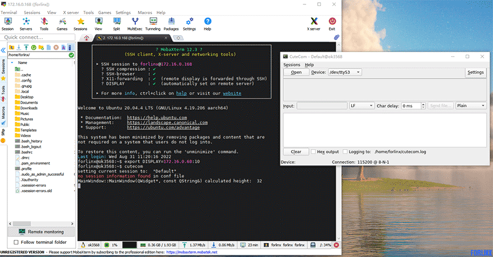Toggle the X server toolbar icon
Screen dimensions: 493x257
click(313, 24)
